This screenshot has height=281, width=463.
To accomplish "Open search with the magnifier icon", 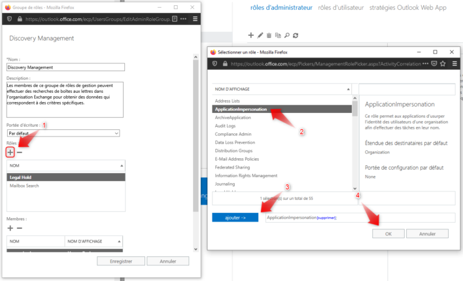I will [x=286, y=35].
